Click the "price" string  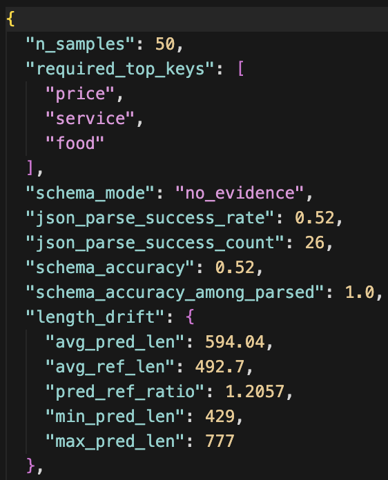tap(80, 94)
